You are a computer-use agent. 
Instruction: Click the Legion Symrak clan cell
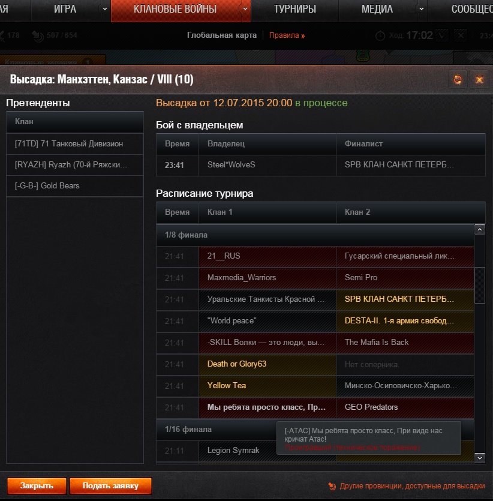[x=238, y=451]
